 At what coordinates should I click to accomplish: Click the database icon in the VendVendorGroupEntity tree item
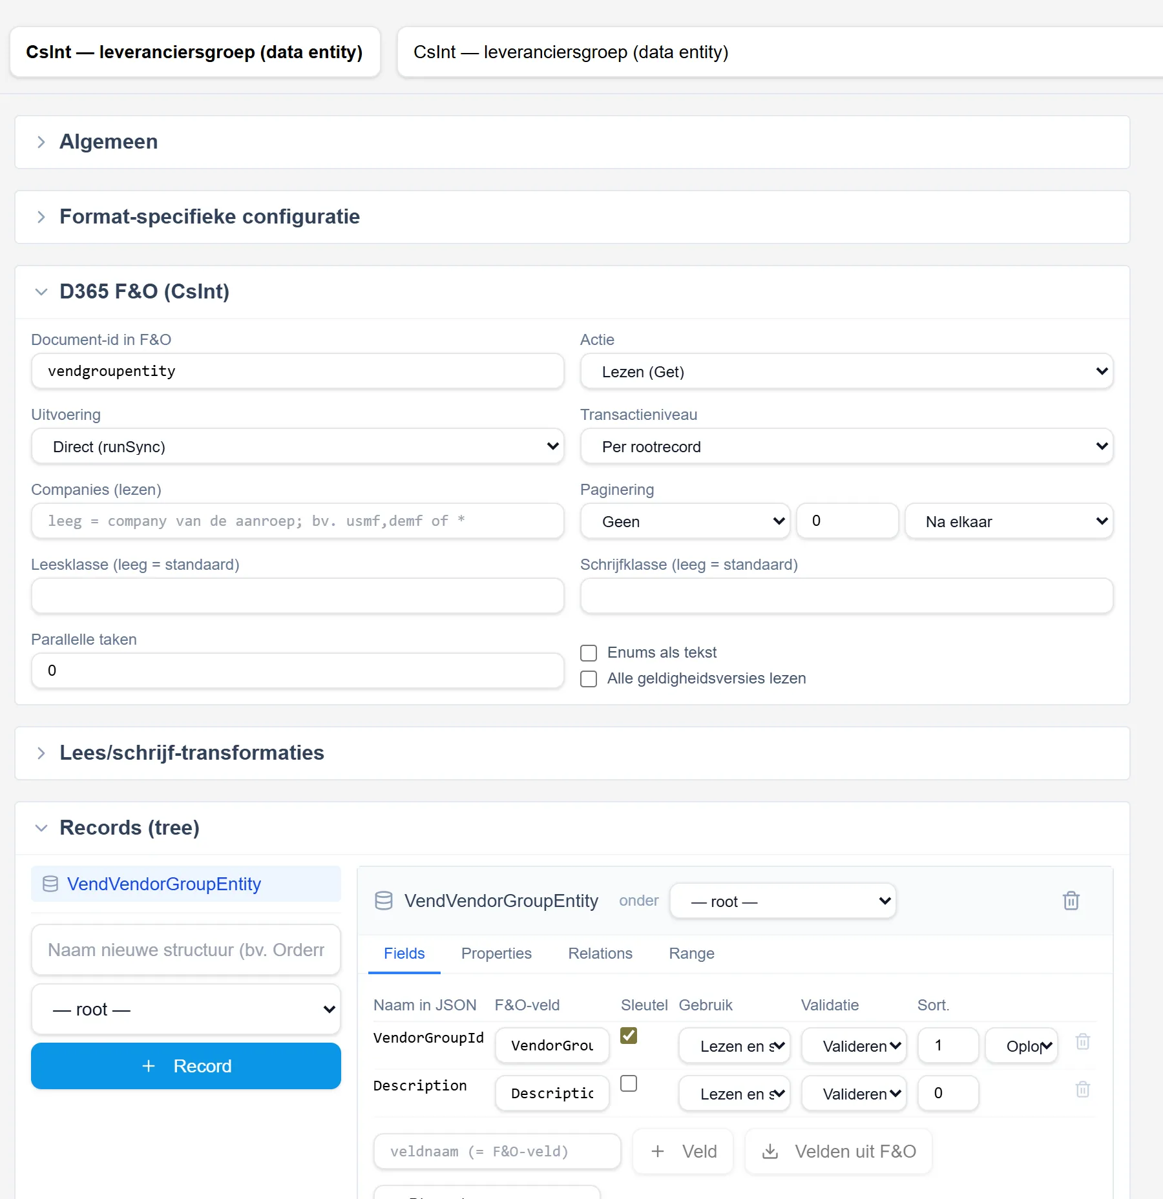[50, 884]
